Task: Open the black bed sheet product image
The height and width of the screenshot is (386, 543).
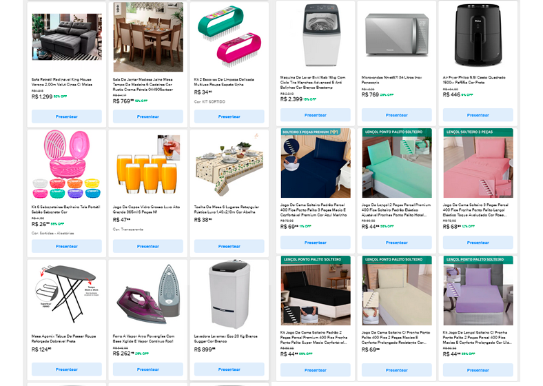Action: (316, 290)
